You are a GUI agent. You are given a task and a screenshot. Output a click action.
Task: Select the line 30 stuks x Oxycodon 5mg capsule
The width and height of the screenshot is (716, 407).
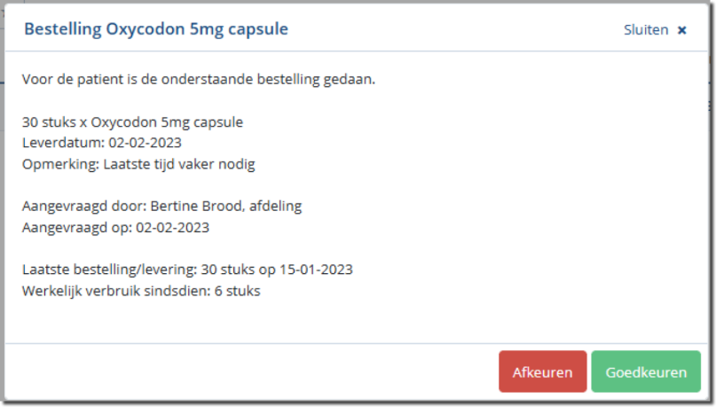click(132, 122)
